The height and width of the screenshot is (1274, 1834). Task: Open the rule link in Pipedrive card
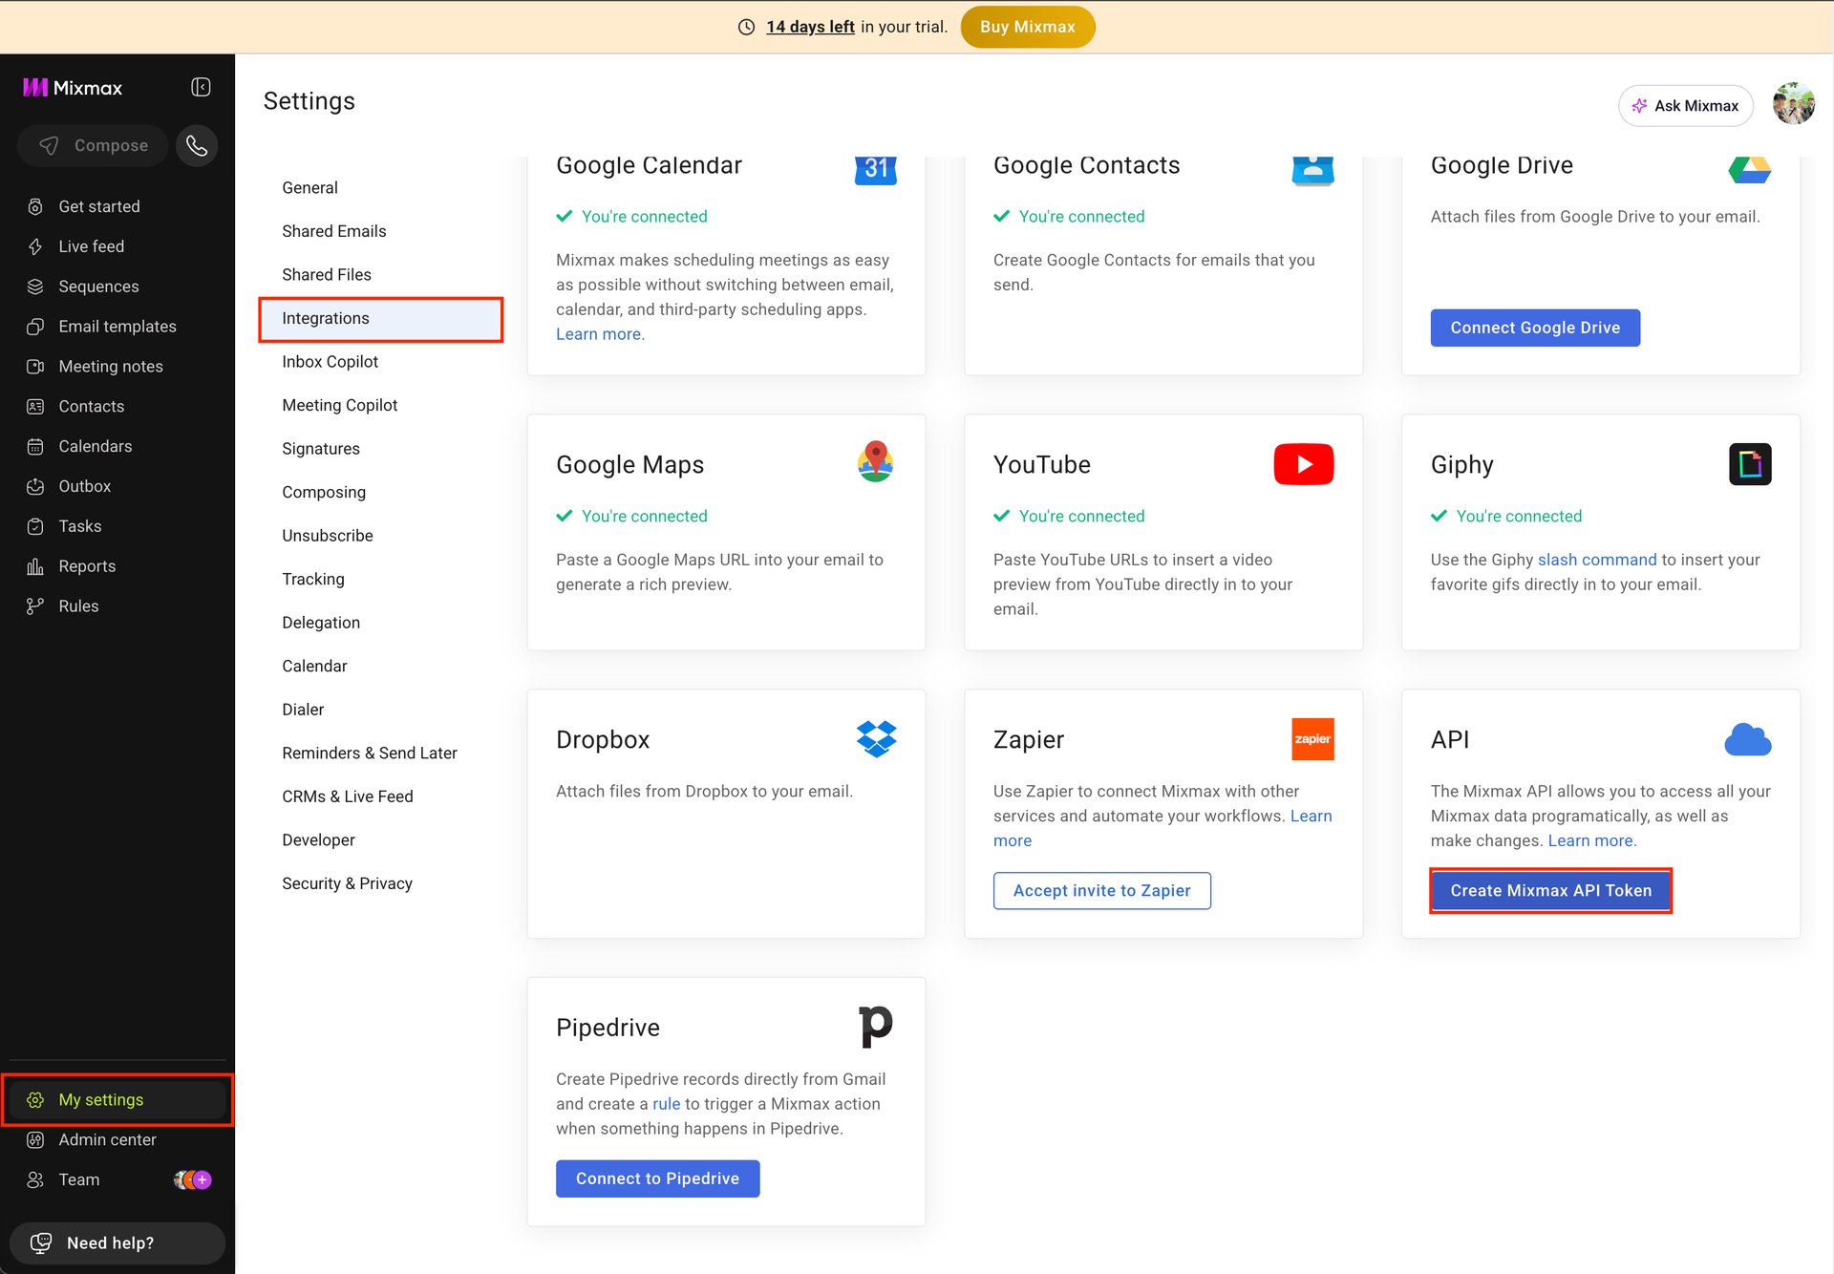pyautogui.click(x=666, y=1104)
